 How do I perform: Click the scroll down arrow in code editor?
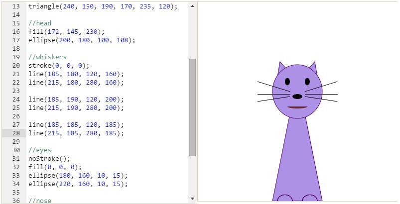coord(192,199)
